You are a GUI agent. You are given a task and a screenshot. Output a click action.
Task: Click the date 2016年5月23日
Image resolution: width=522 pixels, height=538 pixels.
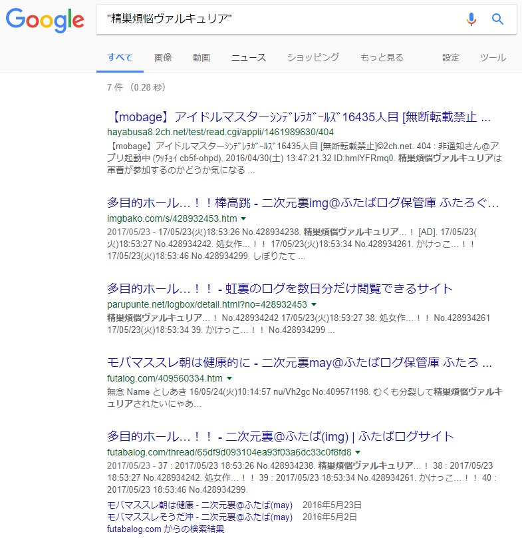tap(332, 505)
